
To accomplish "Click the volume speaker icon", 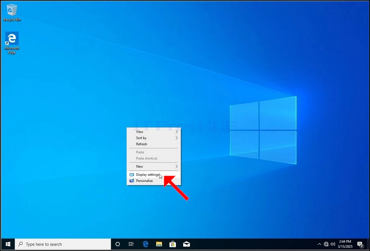I will (333, 244).
